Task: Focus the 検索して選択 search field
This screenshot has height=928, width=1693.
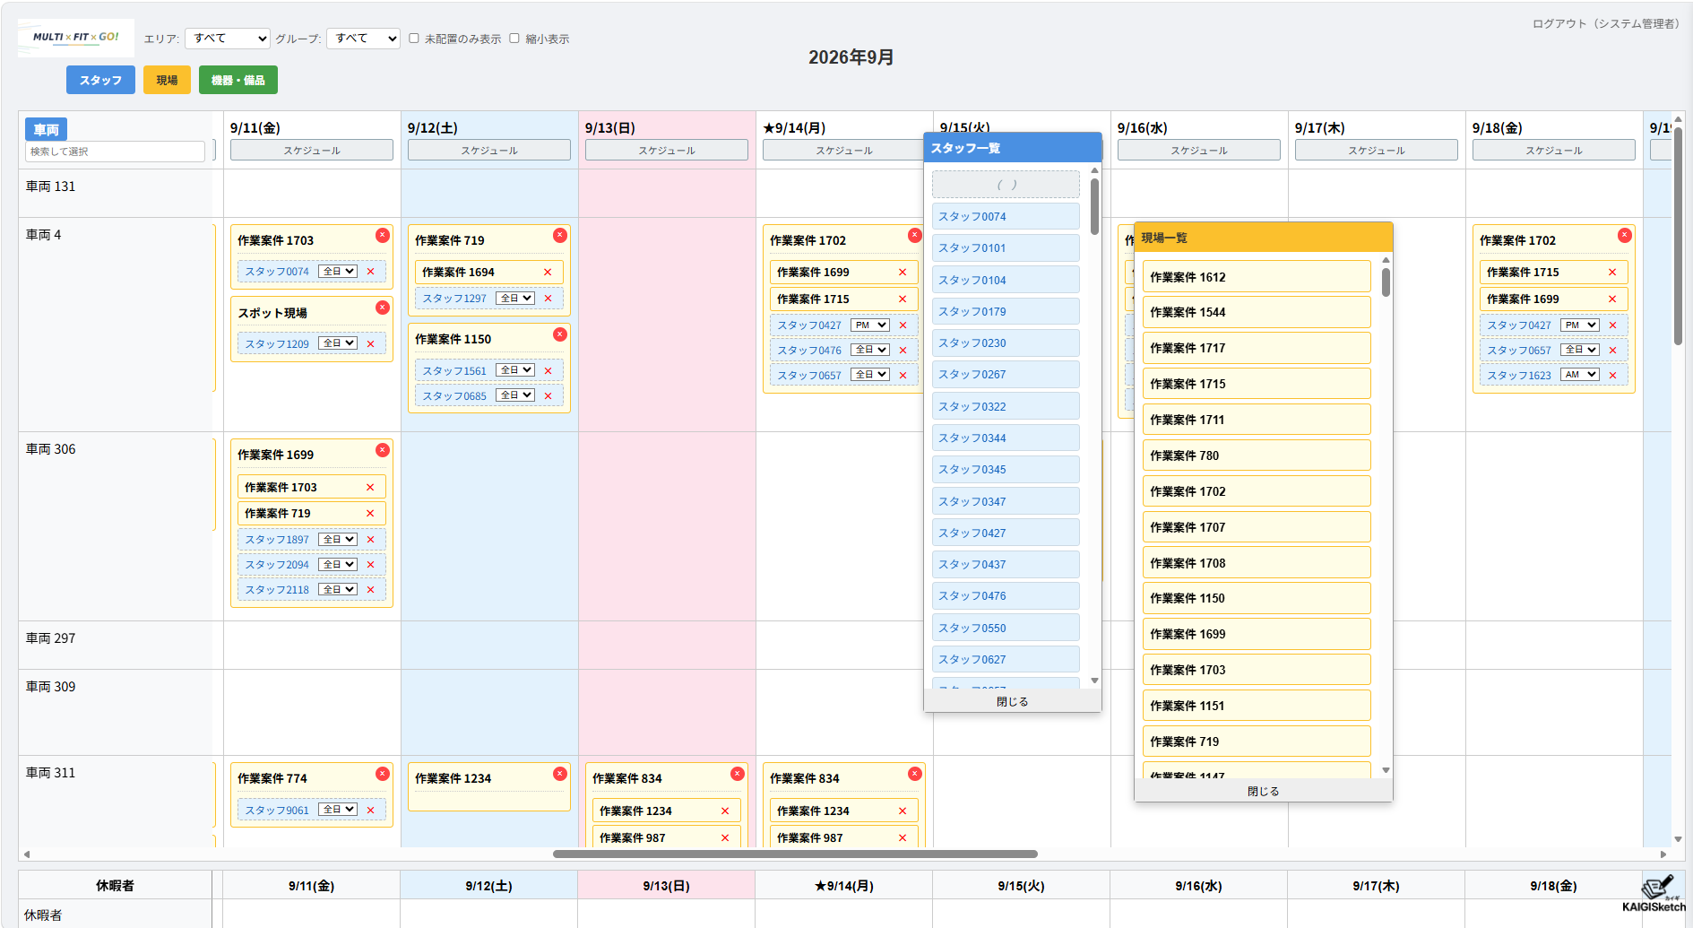Action: [115, 152]
